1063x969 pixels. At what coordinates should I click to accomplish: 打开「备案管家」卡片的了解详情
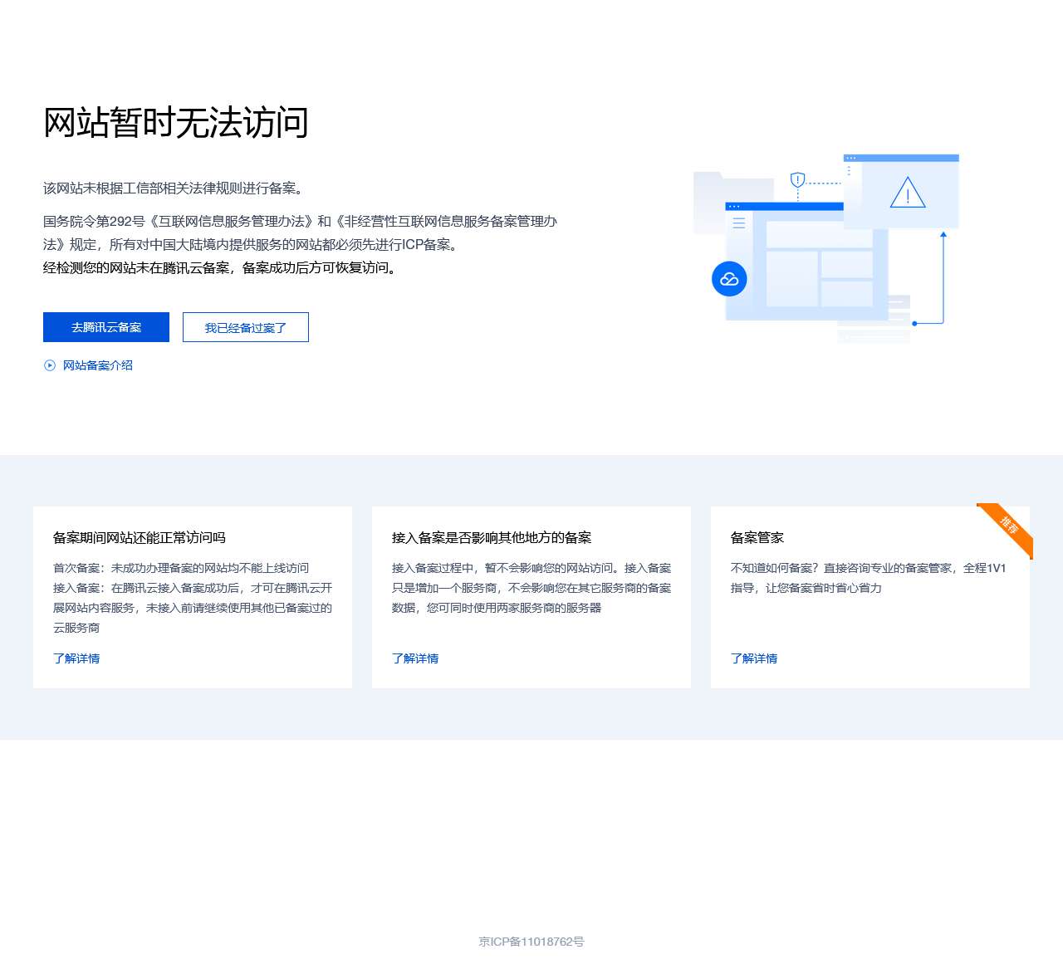[754, 658]
